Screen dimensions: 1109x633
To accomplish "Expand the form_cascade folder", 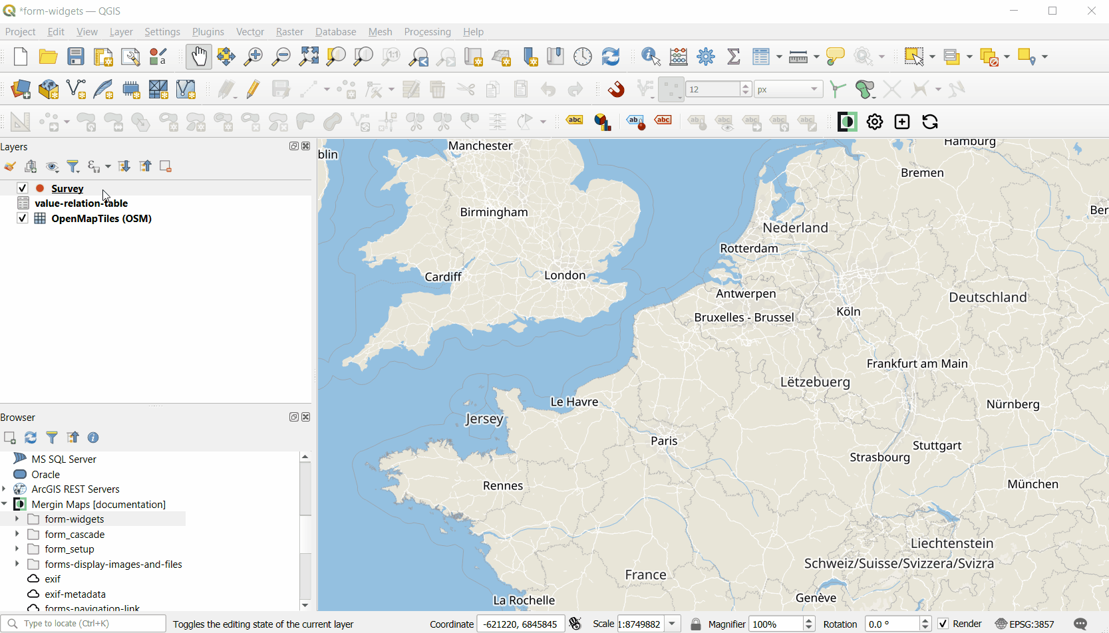I will pos(17,534).
